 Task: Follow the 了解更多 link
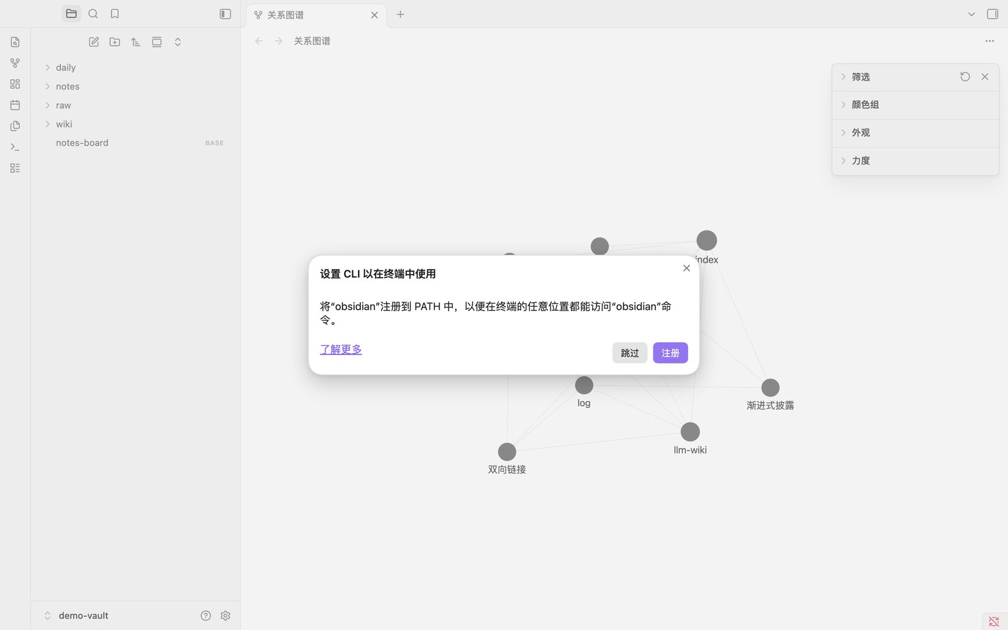point(341,350)
